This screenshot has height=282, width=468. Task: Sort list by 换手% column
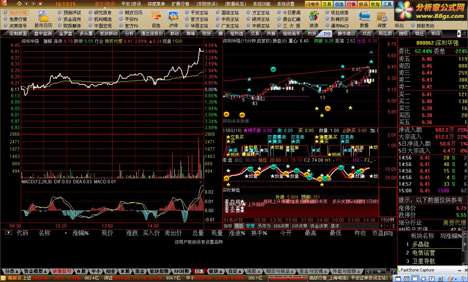[x=259, y=233]
